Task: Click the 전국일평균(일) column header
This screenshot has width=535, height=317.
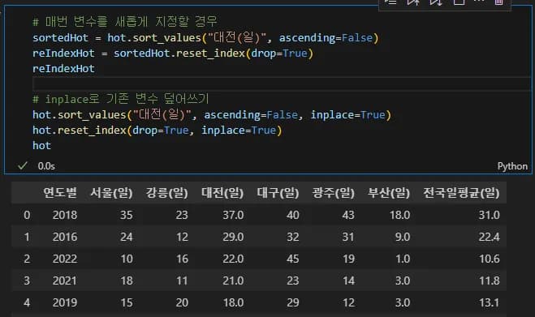Action: (x=461, y=193)
